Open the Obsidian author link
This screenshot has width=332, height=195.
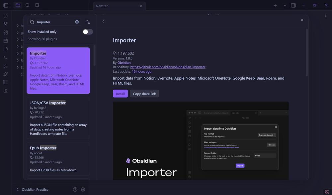click(x=124, y=63)
